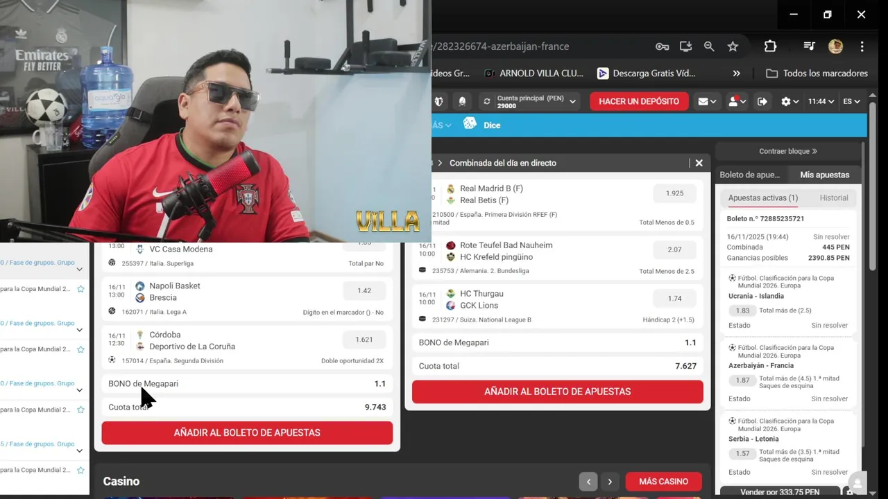Screen dimensions: 888x499
Task: Click the Serbia - Letonia bet title
Action: 753,439
